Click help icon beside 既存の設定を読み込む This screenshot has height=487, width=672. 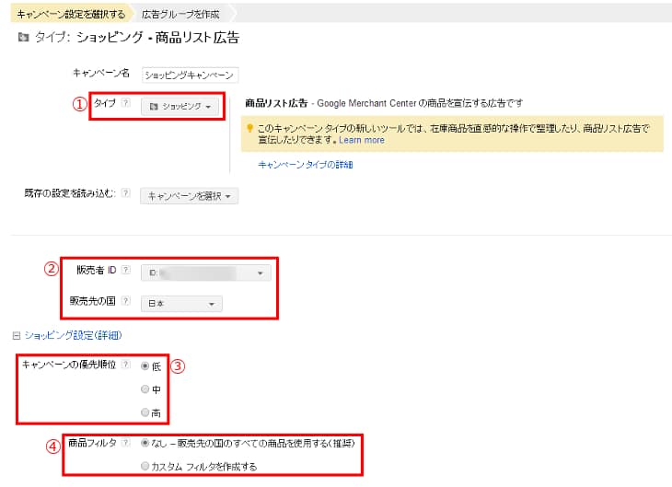[125, 195]
